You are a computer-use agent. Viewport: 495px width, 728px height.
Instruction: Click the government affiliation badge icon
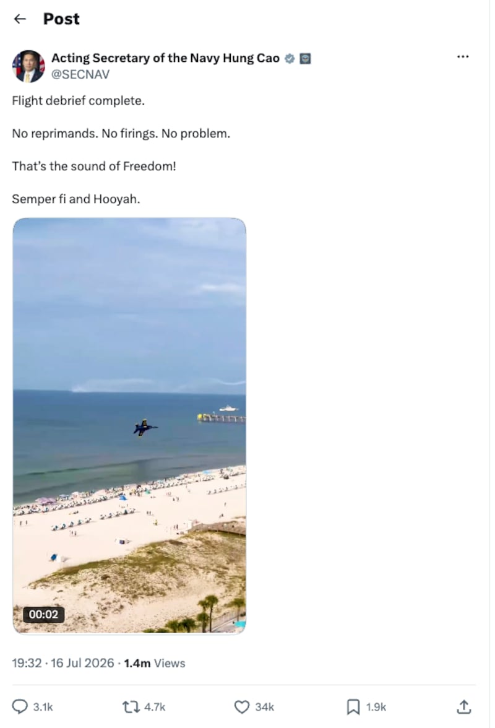[305, 58]
